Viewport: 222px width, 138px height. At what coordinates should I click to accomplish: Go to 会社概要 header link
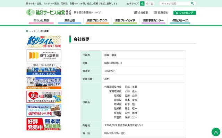coord(141,13)
